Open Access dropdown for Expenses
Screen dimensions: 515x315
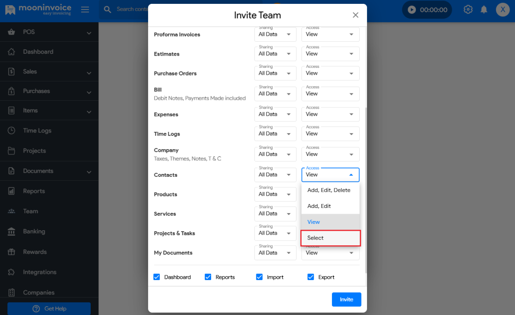[330, 114]
